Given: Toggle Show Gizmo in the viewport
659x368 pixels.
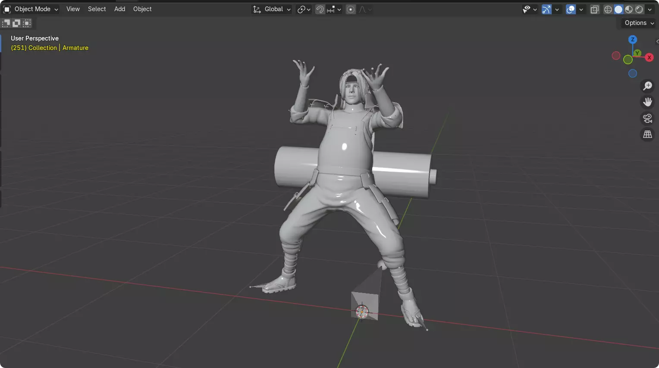Looking at the screenshot, I should pos(546,9).
